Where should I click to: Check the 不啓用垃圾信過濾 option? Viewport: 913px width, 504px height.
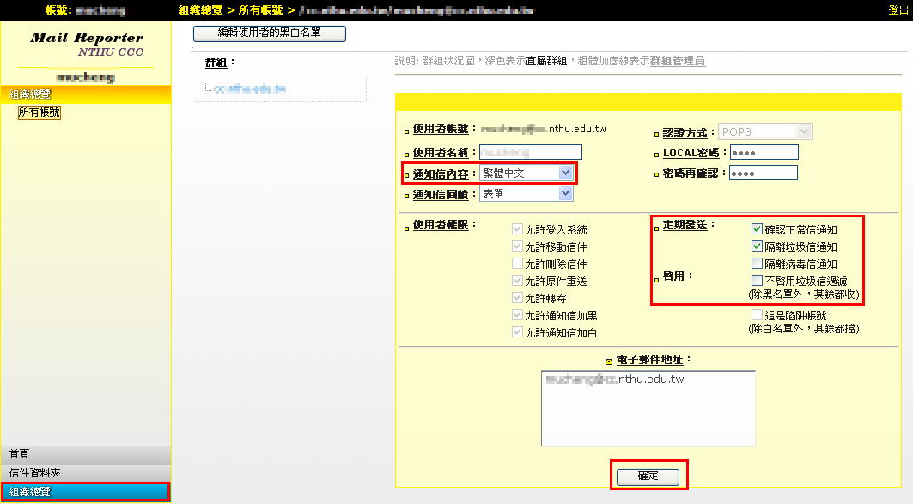757,281
